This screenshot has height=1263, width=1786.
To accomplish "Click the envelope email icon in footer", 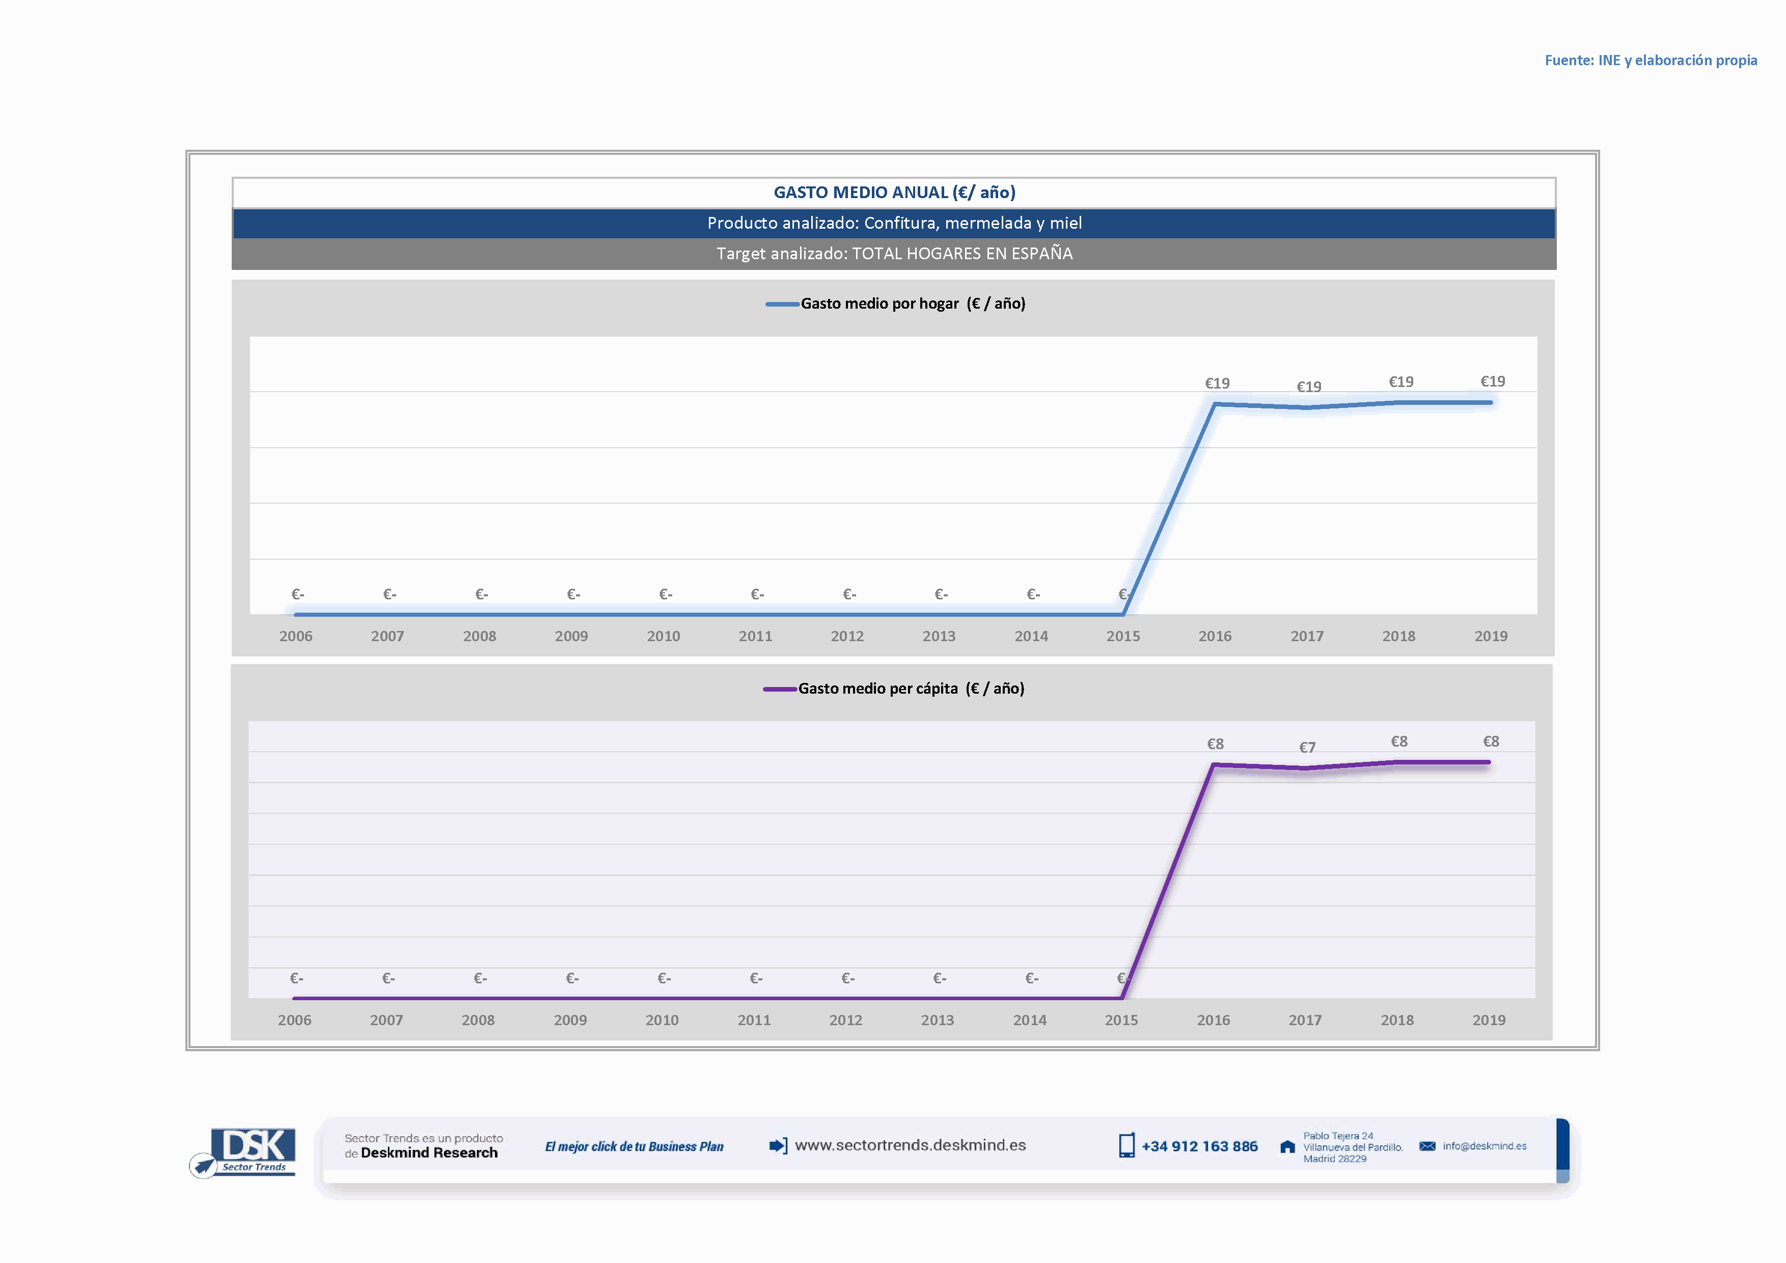I will point(1426,1146).
